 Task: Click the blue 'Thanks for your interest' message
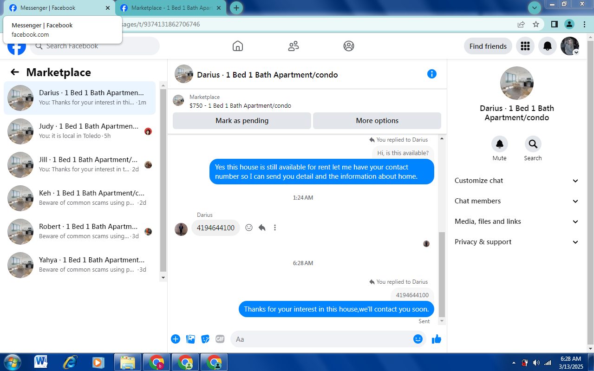[x=336, y=309]
